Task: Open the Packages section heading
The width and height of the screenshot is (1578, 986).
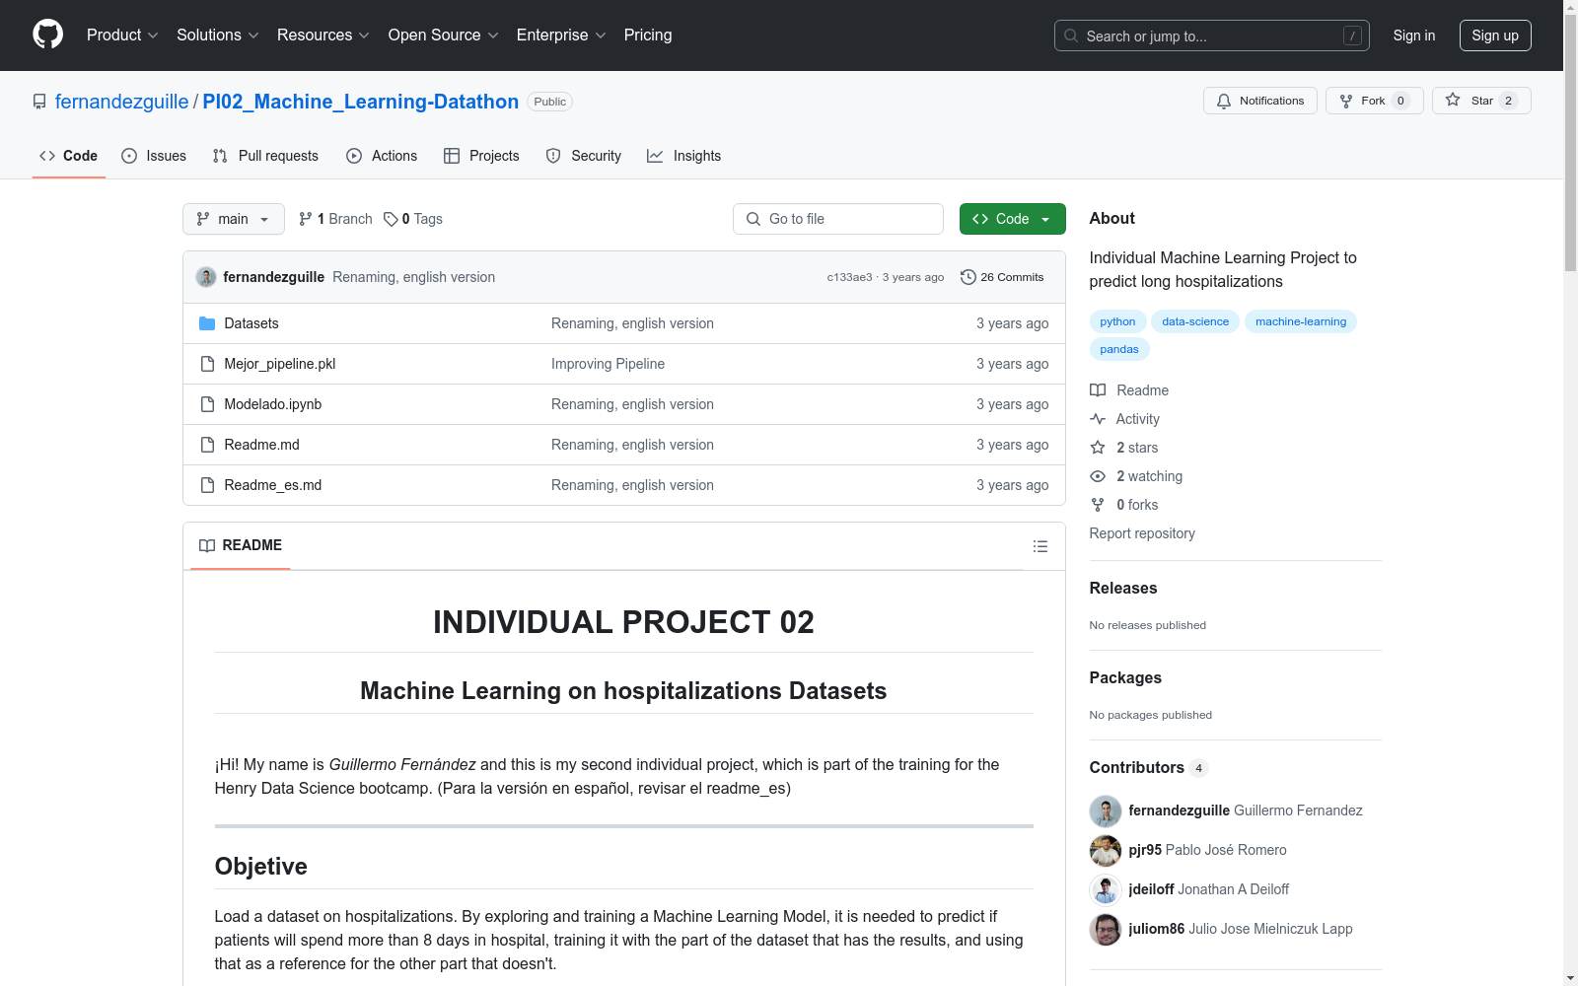Action: pyautogui.click(x=1125, y=677)
